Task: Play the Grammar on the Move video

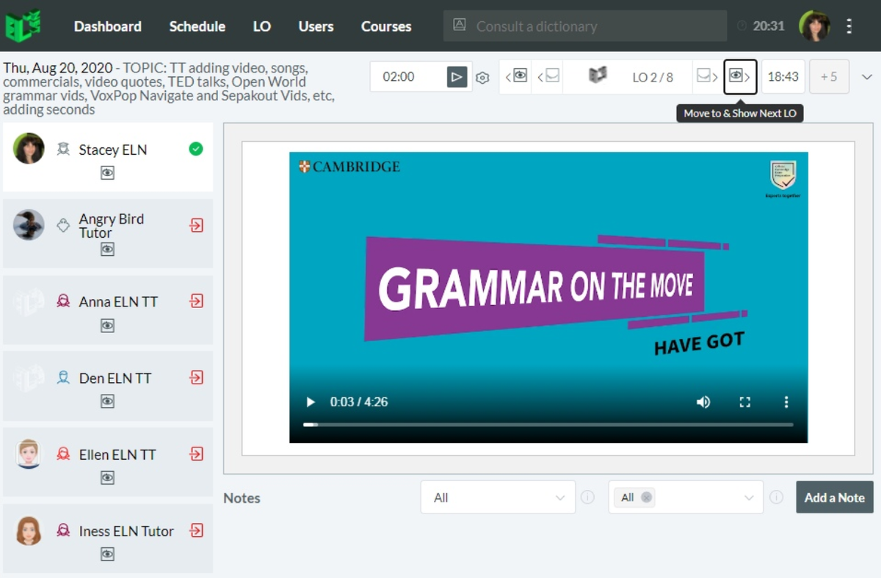Action: [x=311, y=402]
